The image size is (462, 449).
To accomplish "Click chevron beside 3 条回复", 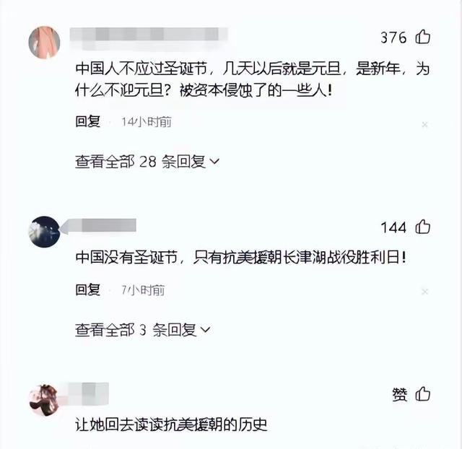I will point(205,330).
